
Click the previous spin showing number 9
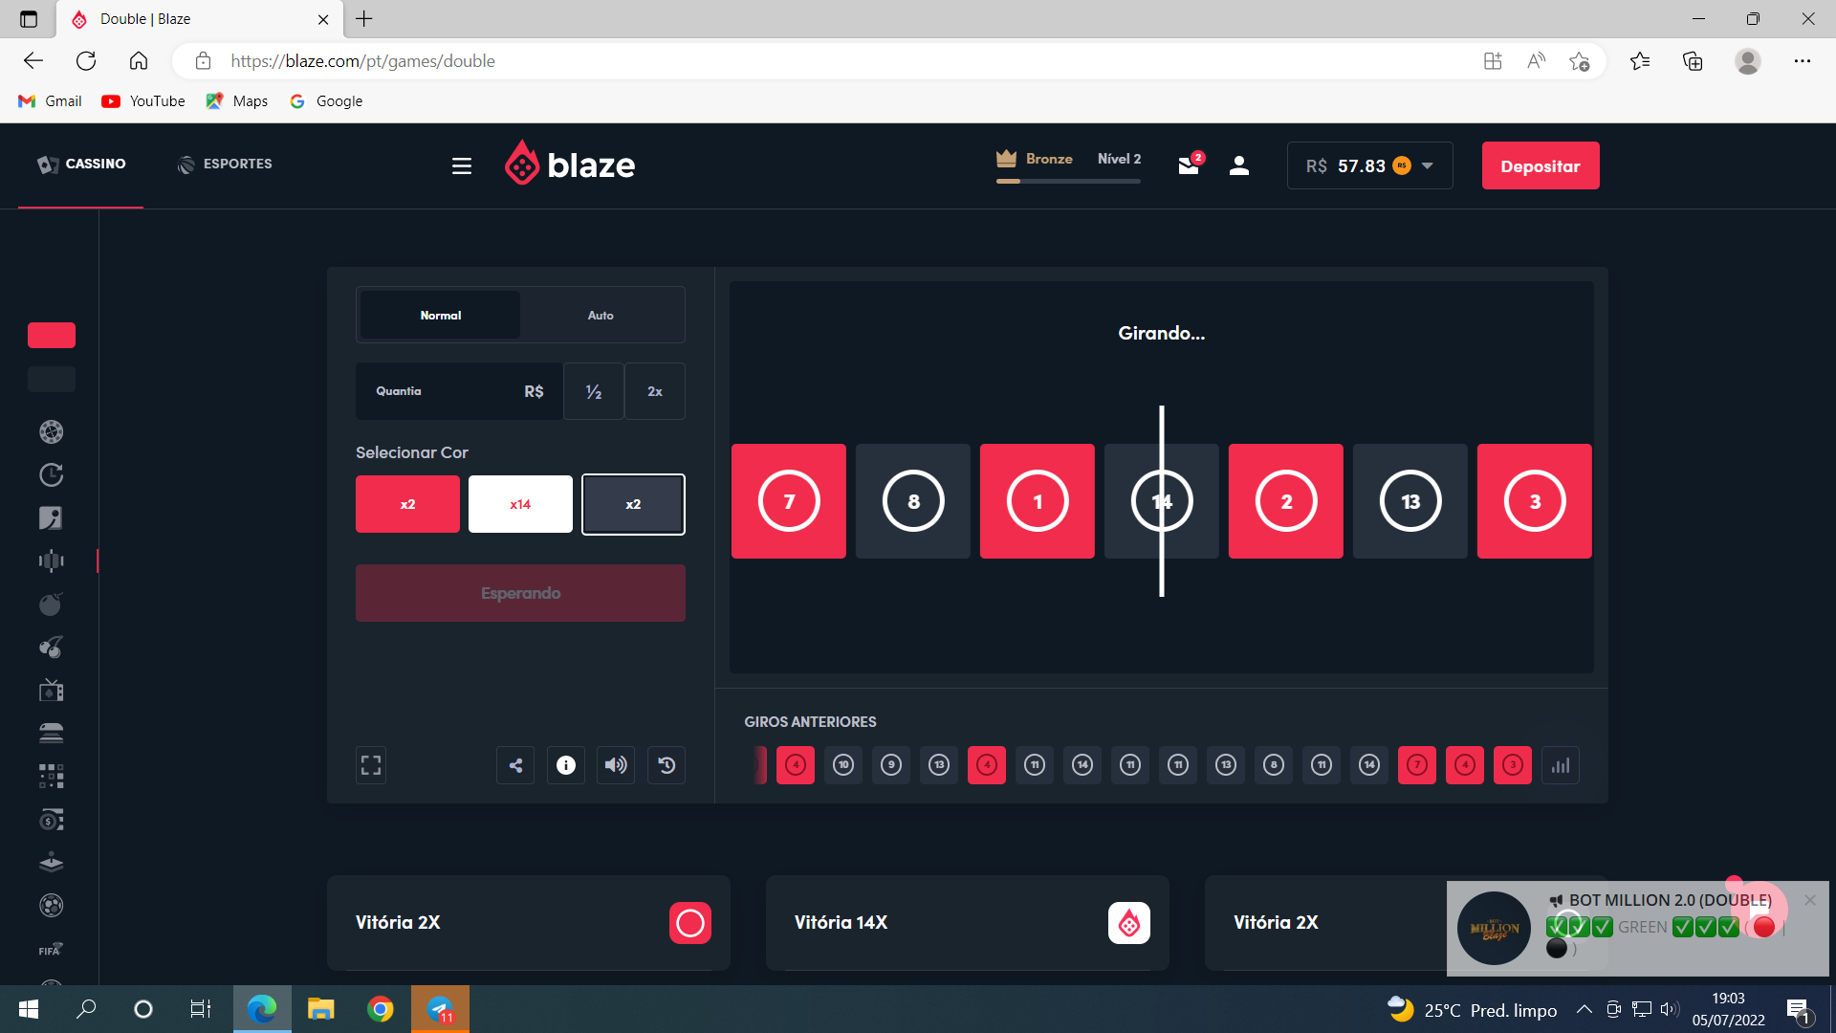click(x=891, y=765)
